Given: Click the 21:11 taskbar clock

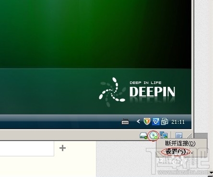Looking at the screenshot, I should click(x=178, y=122).
